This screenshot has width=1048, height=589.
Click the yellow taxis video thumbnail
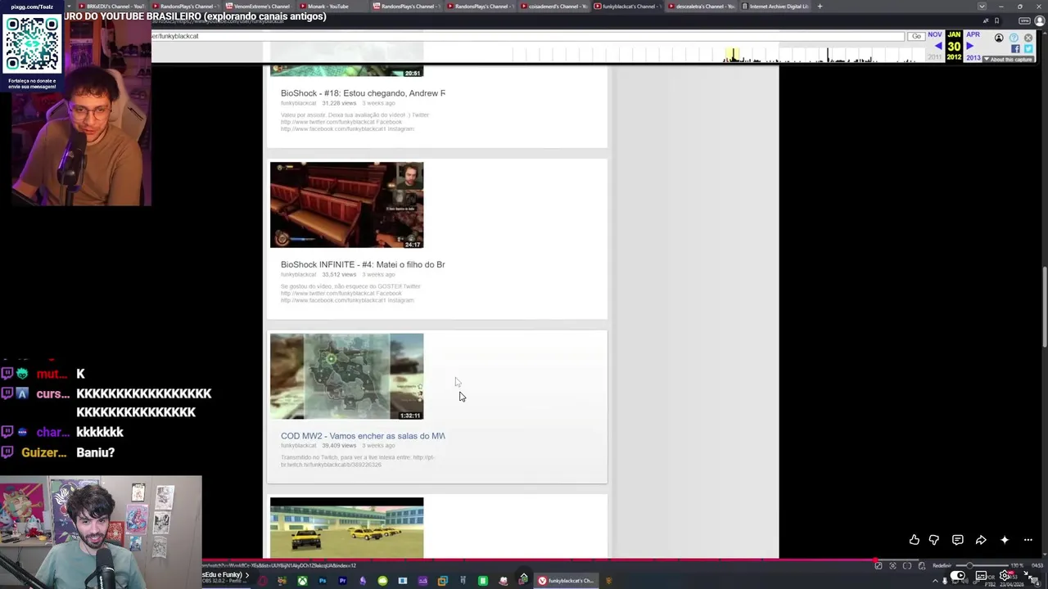pos(347,528)
